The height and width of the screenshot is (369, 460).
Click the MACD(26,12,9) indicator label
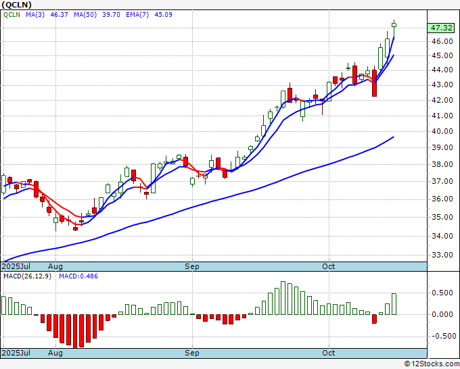(27, 276)
